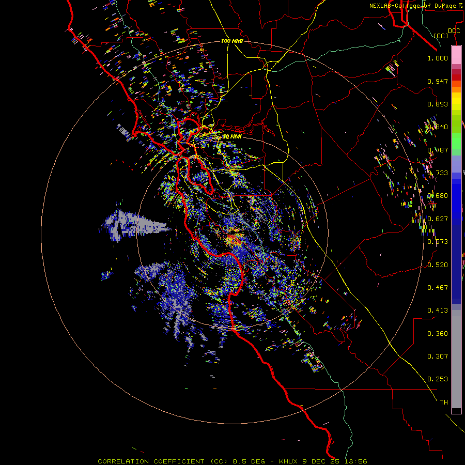Click the KMUX station identifier in caption
465x465 pixels.
click(289, 461)
